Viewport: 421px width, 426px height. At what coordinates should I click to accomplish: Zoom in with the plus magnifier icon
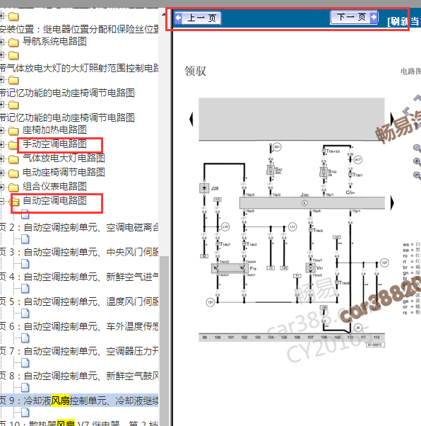point(417,161)
